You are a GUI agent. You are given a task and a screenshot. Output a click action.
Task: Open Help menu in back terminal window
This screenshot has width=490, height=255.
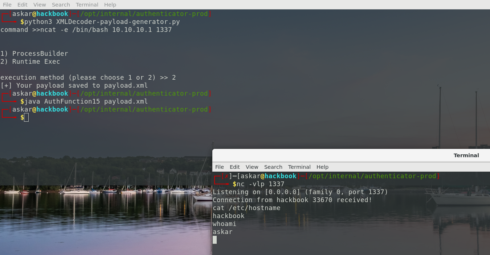click(x=110, y=5)
